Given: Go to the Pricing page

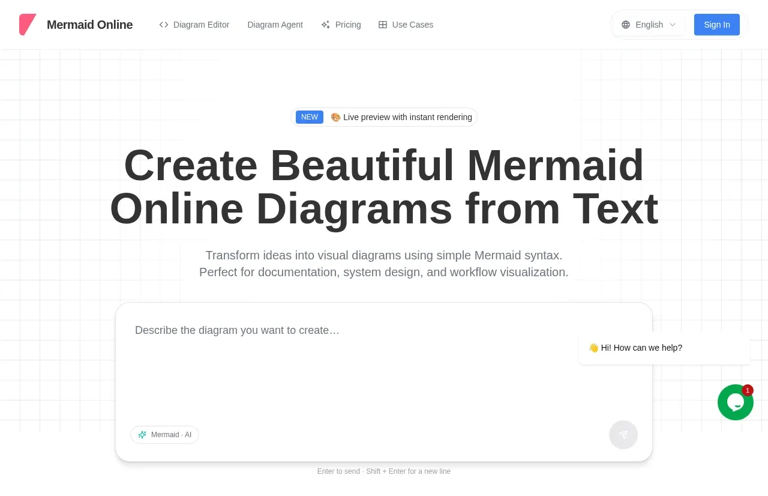Looking at the screenshot, I should (x=341, y=25).
